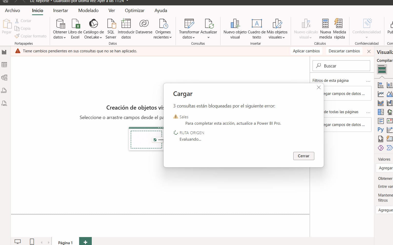This screenshot has width=393, height=245.
Task: Create a Nueva medida
Action: pos(325,24)
